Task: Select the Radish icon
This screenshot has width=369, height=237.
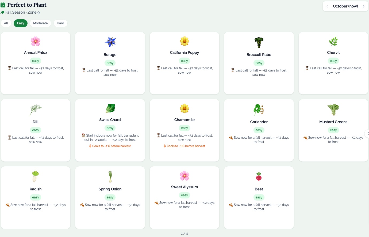Action: (36, 177)
